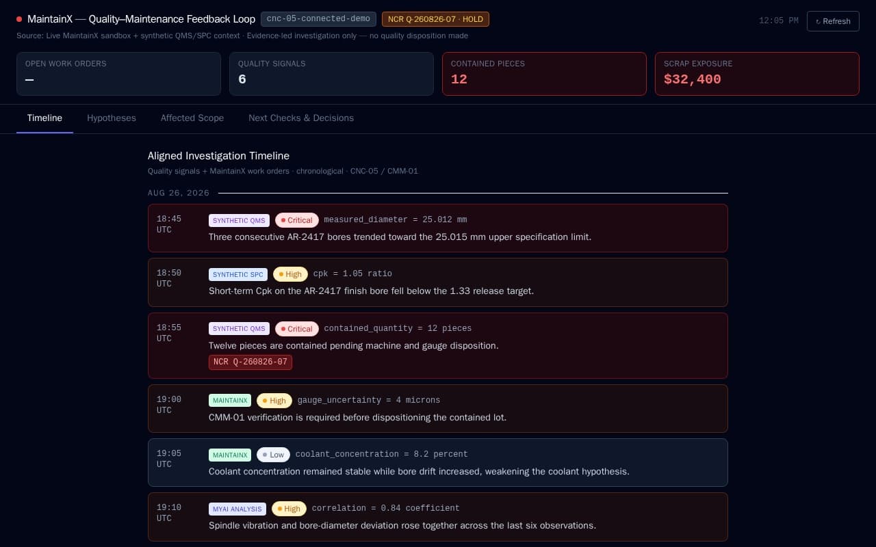Click the Critical badge on 18:45 event
Screen dimensions: 876x547
[x=297, y=220]
